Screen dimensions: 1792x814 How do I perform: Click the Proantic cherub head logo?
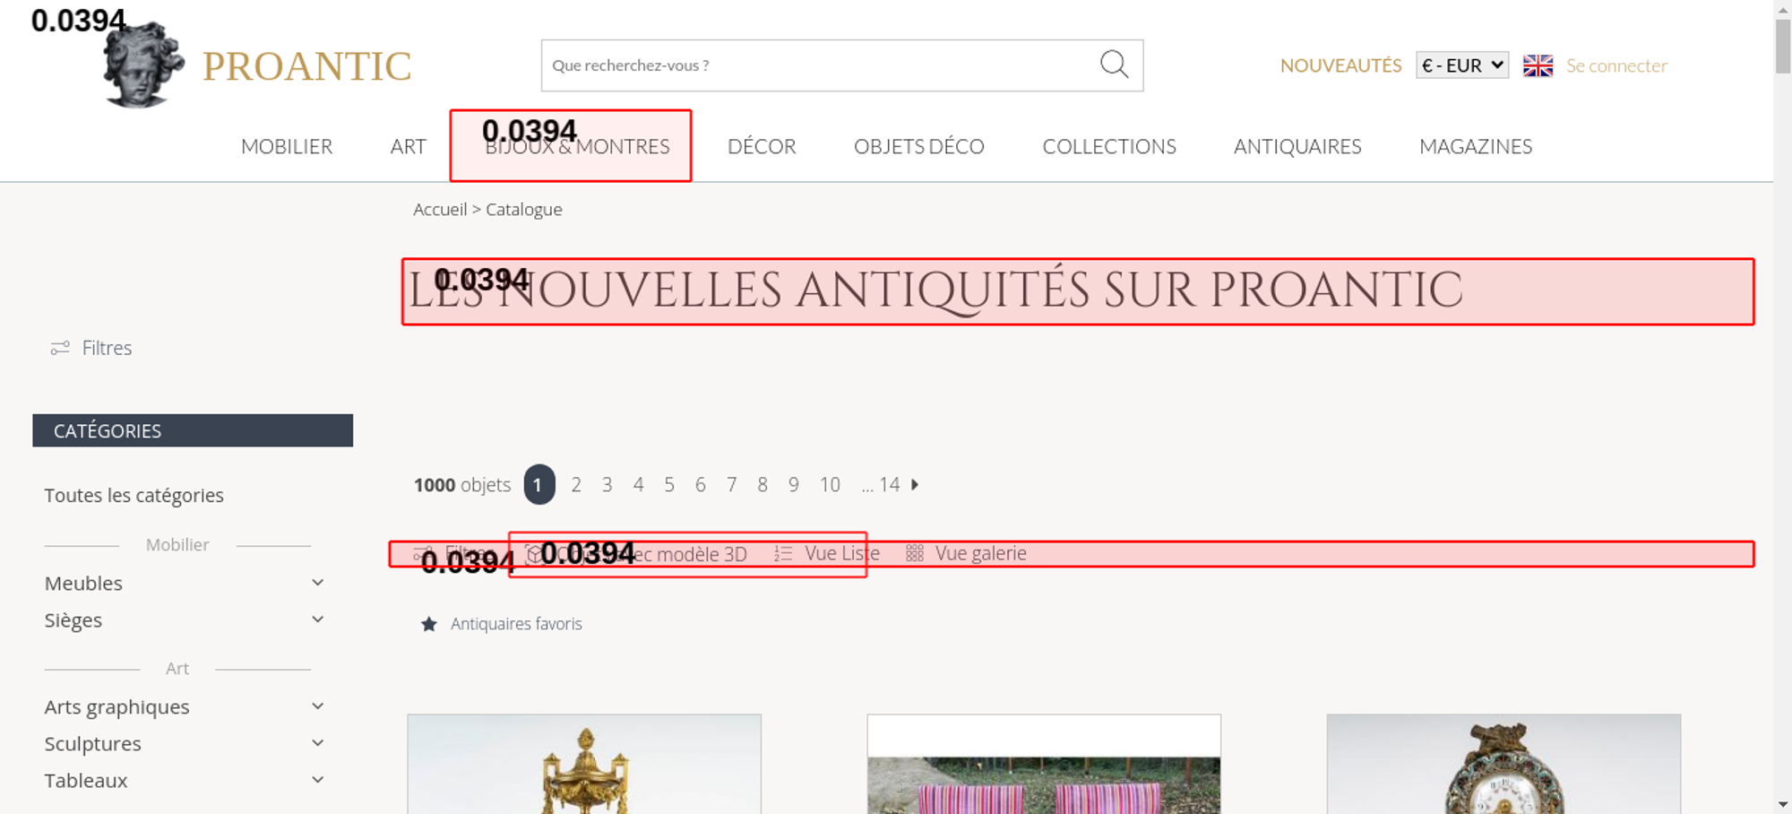point(142,65)
